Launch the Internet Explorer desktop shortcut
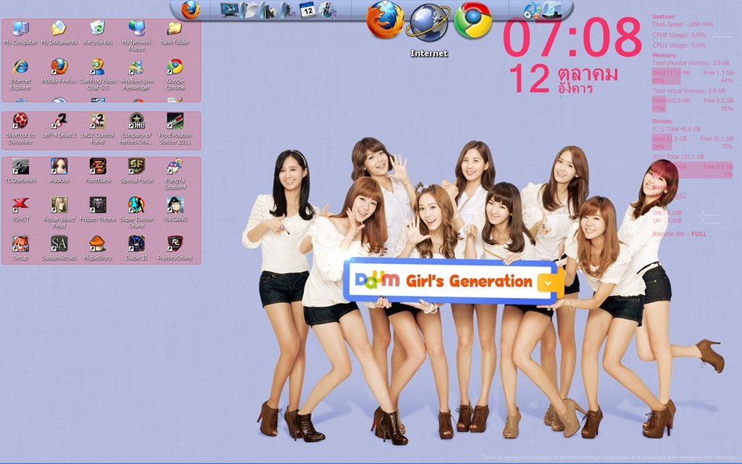This screenshot has height=464, width=742. pyautogui.click(x=20, y=75)
